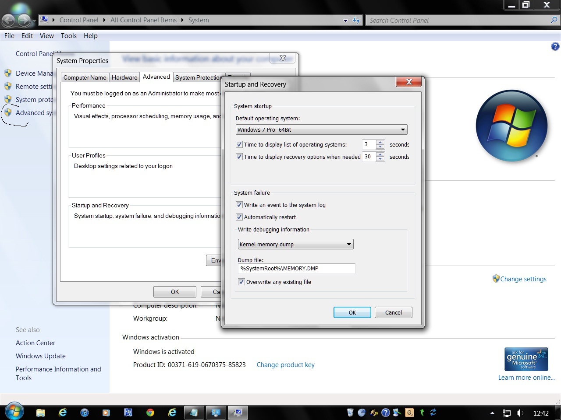Open the Default operating system dropdown
The width and height of the screenshot is (561, 420).
click(322, 129)
